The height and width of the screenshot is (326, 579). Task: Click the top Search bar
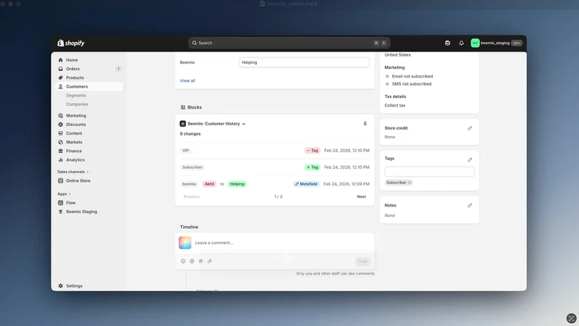(x=289, y=43)
